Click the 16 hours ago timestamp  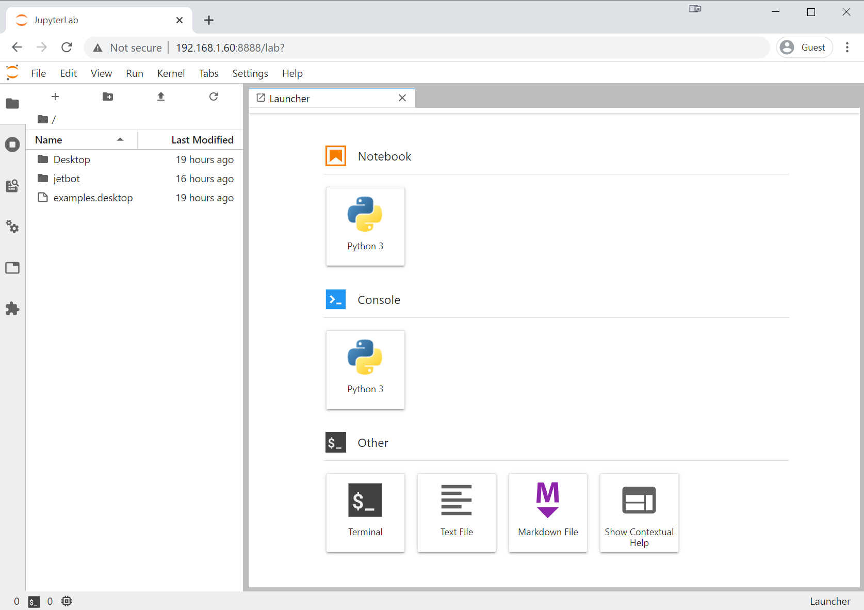tap(205, 179)
